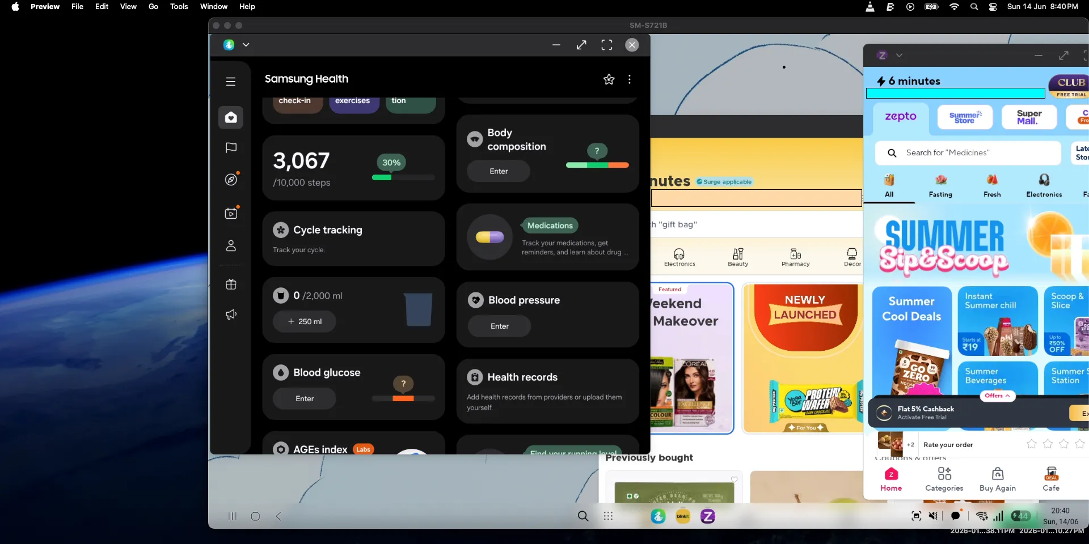
Task: Open the Super Mall tab in Zepto
Action: point(1029,117)
